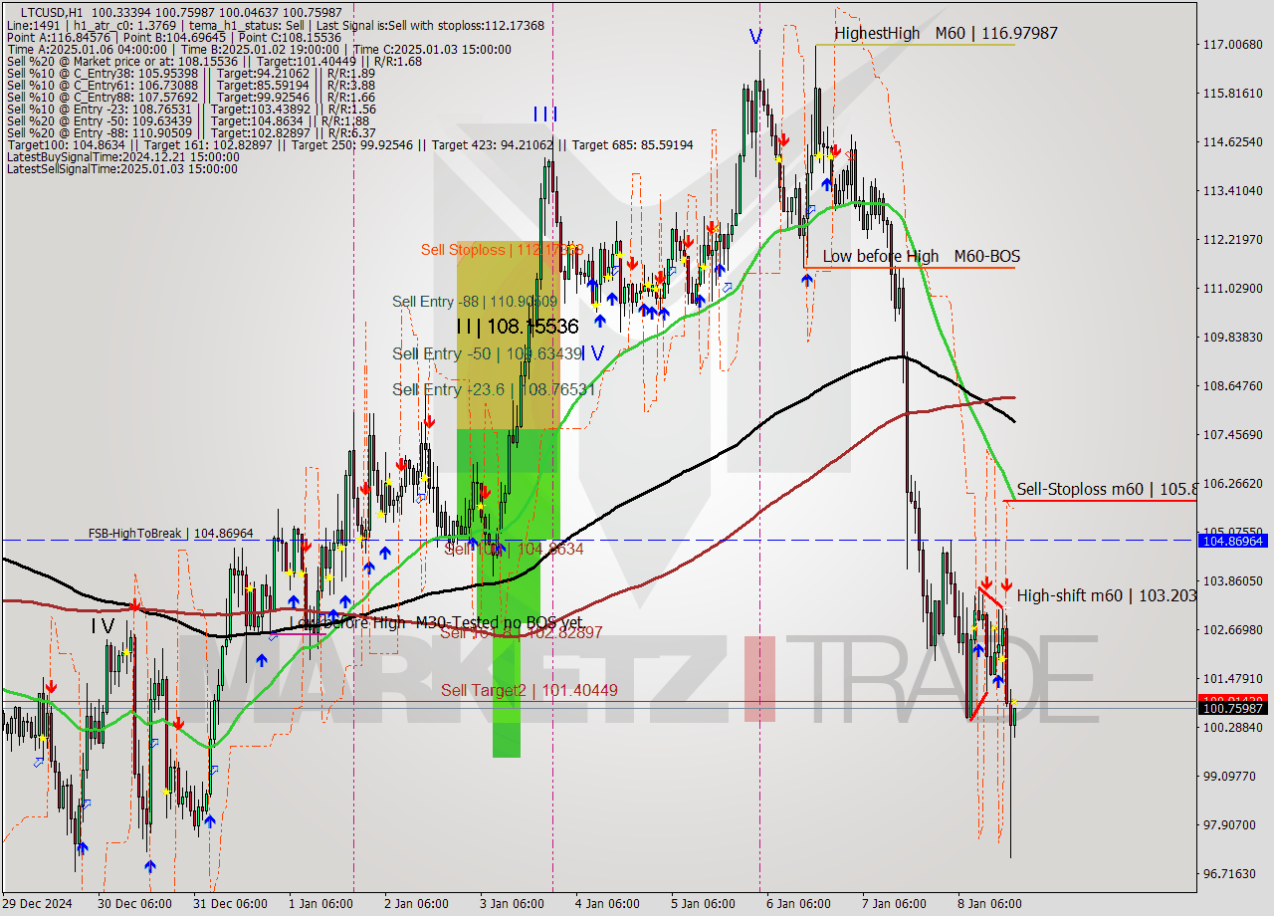Screen dimensions: 1274x916
Task: Select the 108.64760 price axis value
Action: (x=1232, y=386)
